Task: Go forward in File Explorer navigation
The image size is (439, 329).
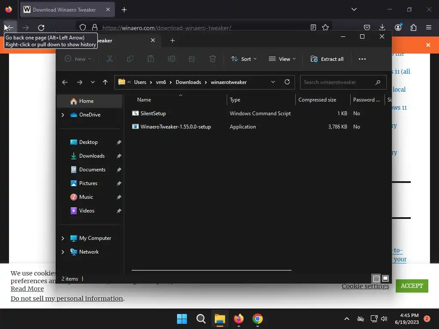Action: 79,82
